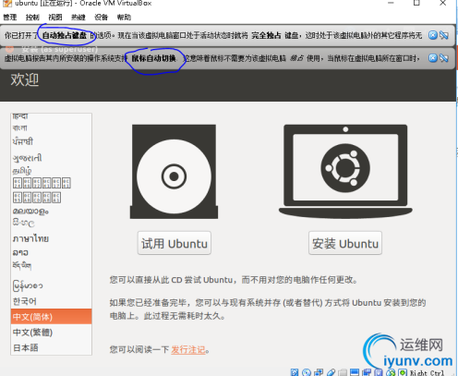Viewport: 458px width, 376px height.
Task: Click the 试用 Ubuntu button
Action: coord(175,243)
